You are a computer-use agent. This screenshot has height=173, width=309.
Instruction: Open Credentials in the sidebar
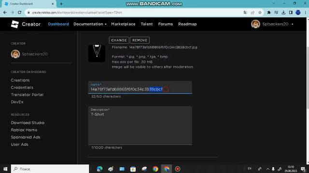click(x=22, y=87)
